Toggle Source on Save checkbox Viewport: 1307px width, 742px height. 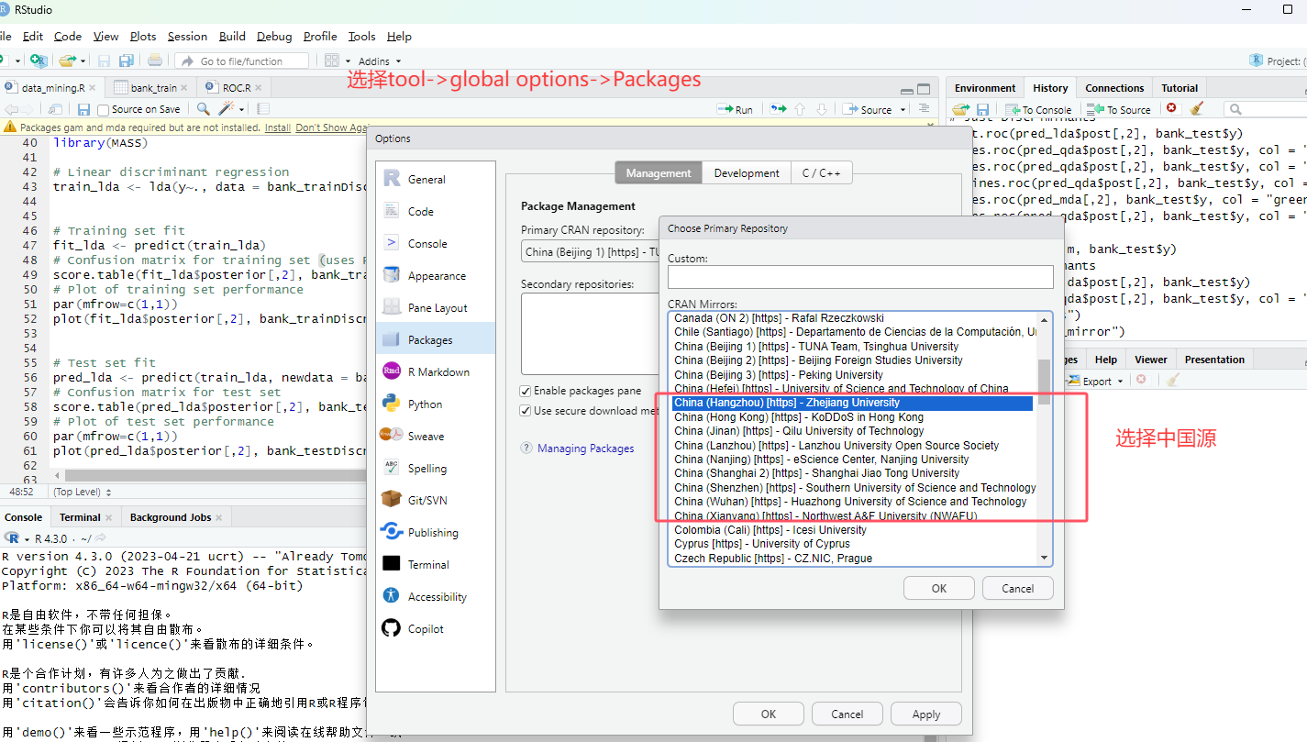pyautogui.click(x=103, y=109)
